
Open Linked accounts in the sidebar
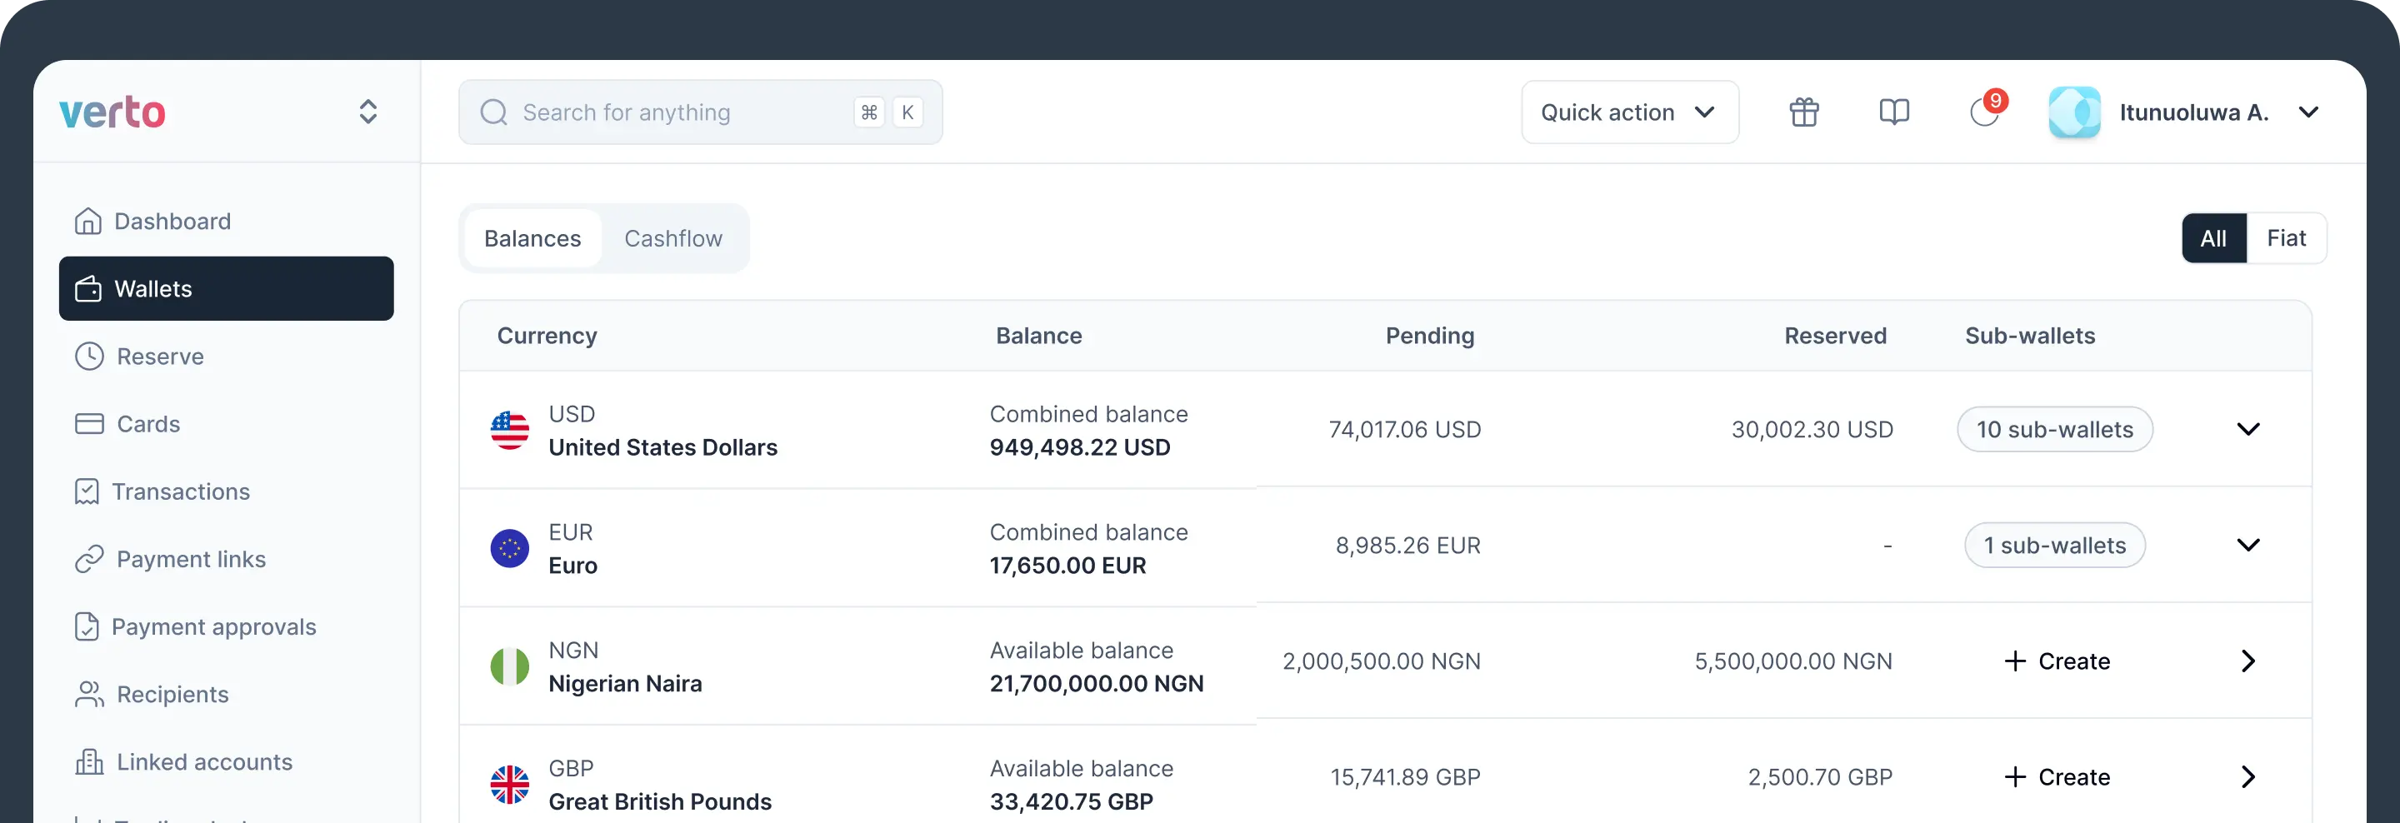(204, 762)
